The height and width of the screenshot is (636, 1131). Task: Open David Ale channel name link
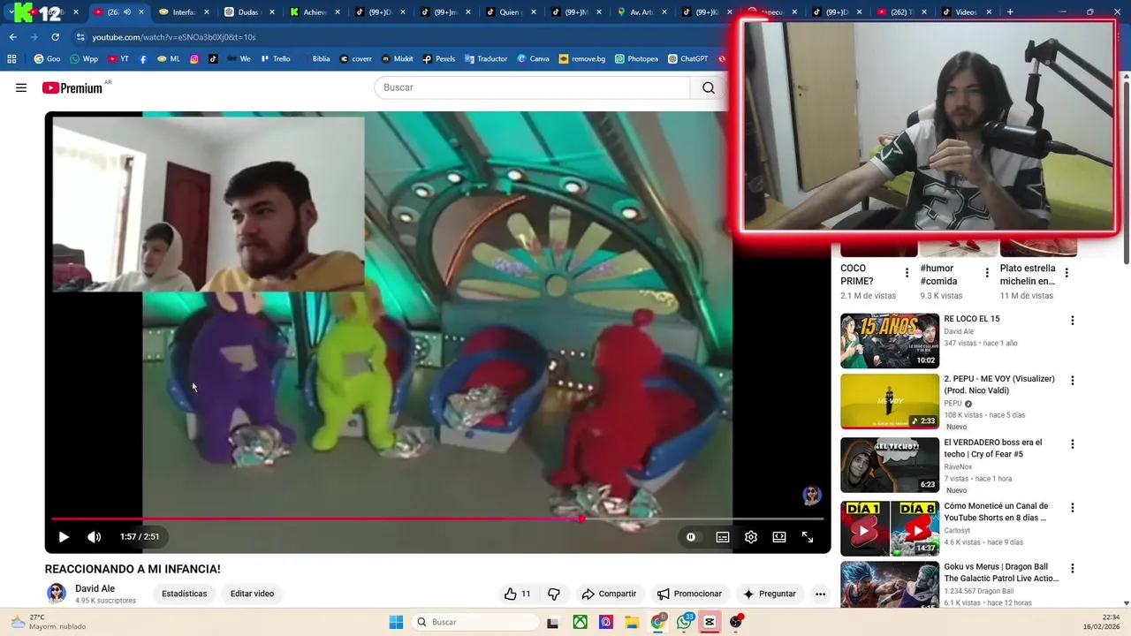coord(95,588)
